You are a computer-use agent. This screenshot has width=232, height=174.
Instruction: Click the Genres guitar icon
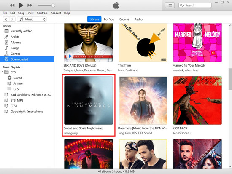[x=6, y=54]
